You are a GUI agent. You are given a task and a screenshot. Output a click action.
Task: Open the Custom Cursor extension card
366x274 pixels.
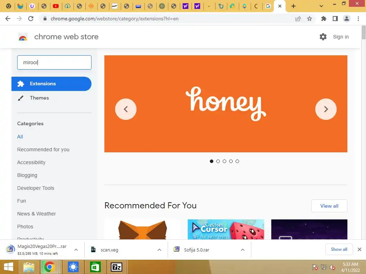tap(226, 229)
